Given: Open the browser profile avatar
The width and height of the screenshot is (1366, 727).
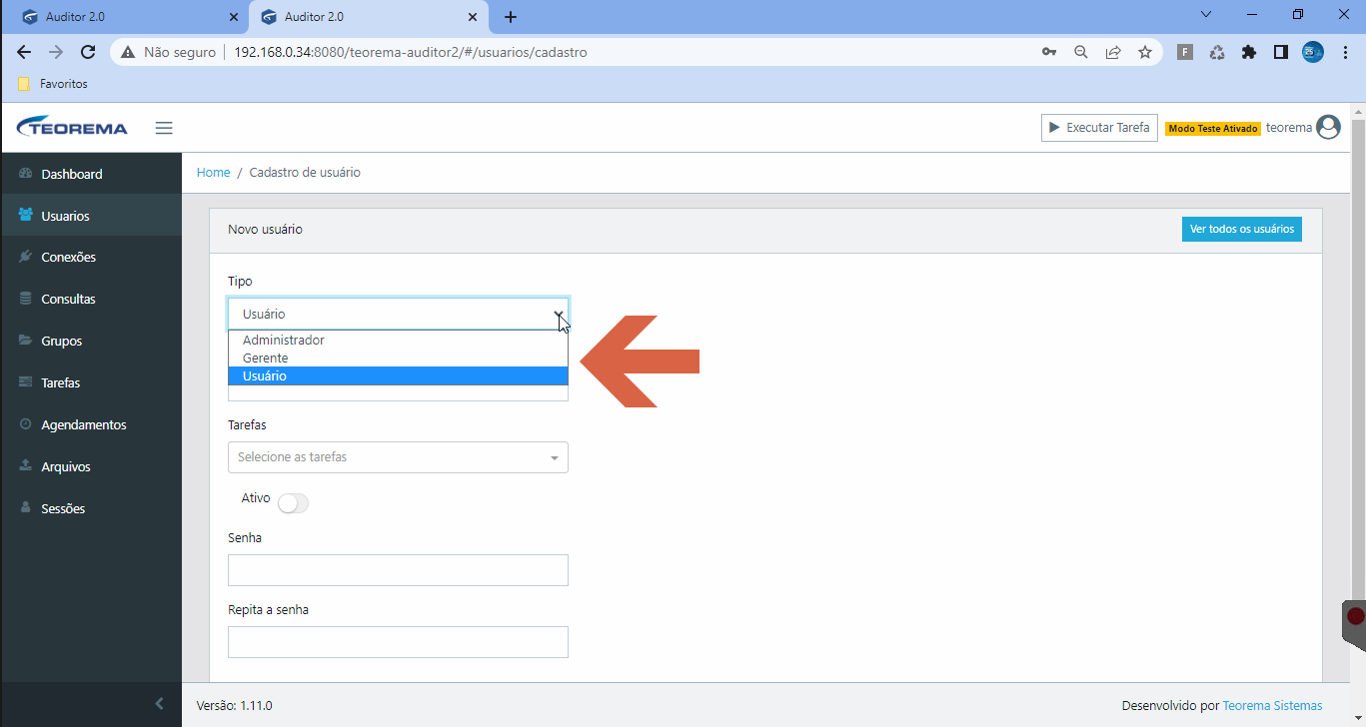Looking at the screenshot, I should [x=1313, y=52].
